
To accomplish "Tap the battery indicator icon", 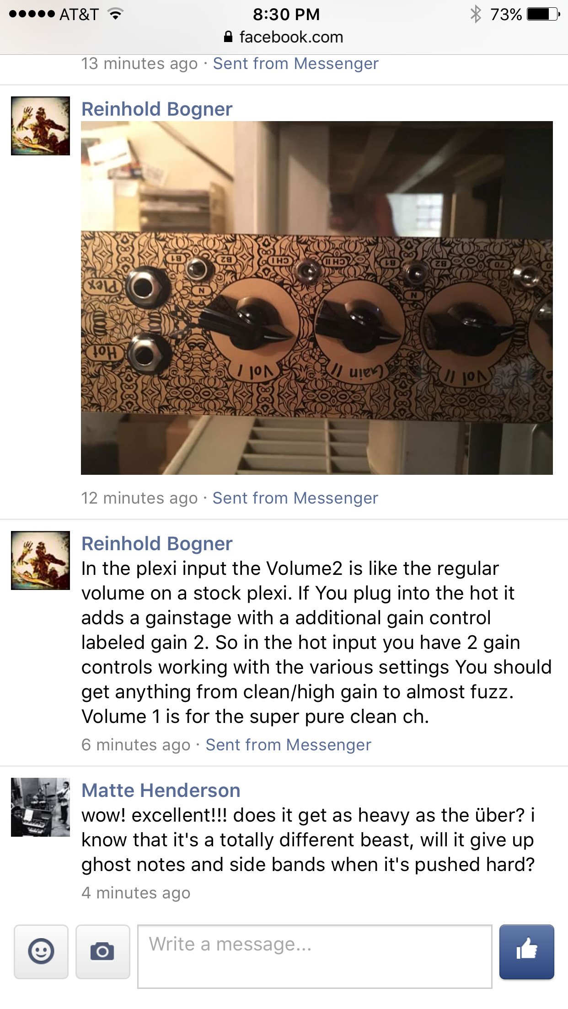I will [x=543, y=14].
